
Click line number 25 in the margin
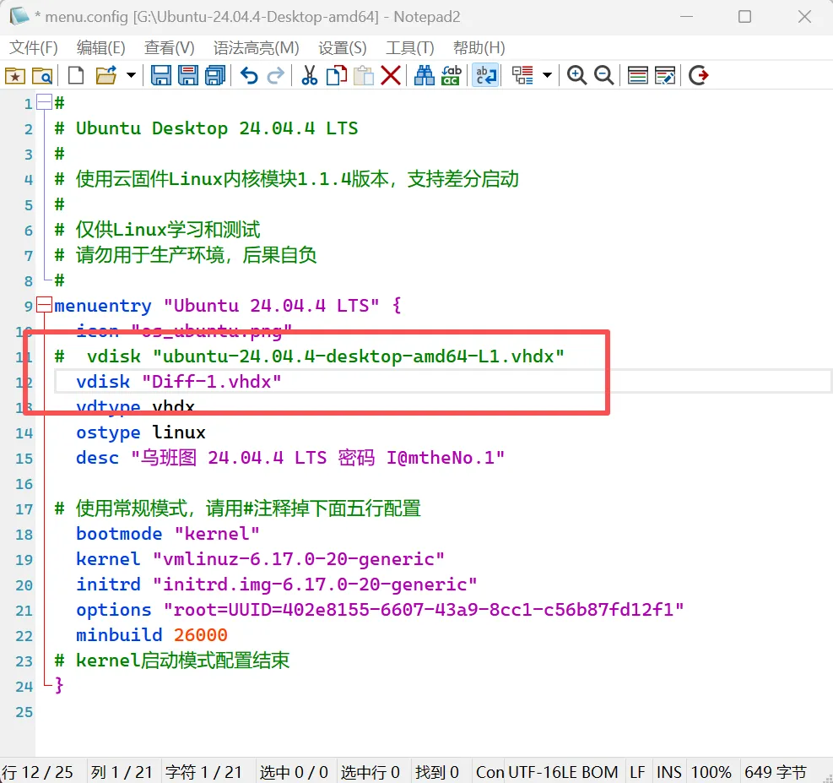coord(24,712)
